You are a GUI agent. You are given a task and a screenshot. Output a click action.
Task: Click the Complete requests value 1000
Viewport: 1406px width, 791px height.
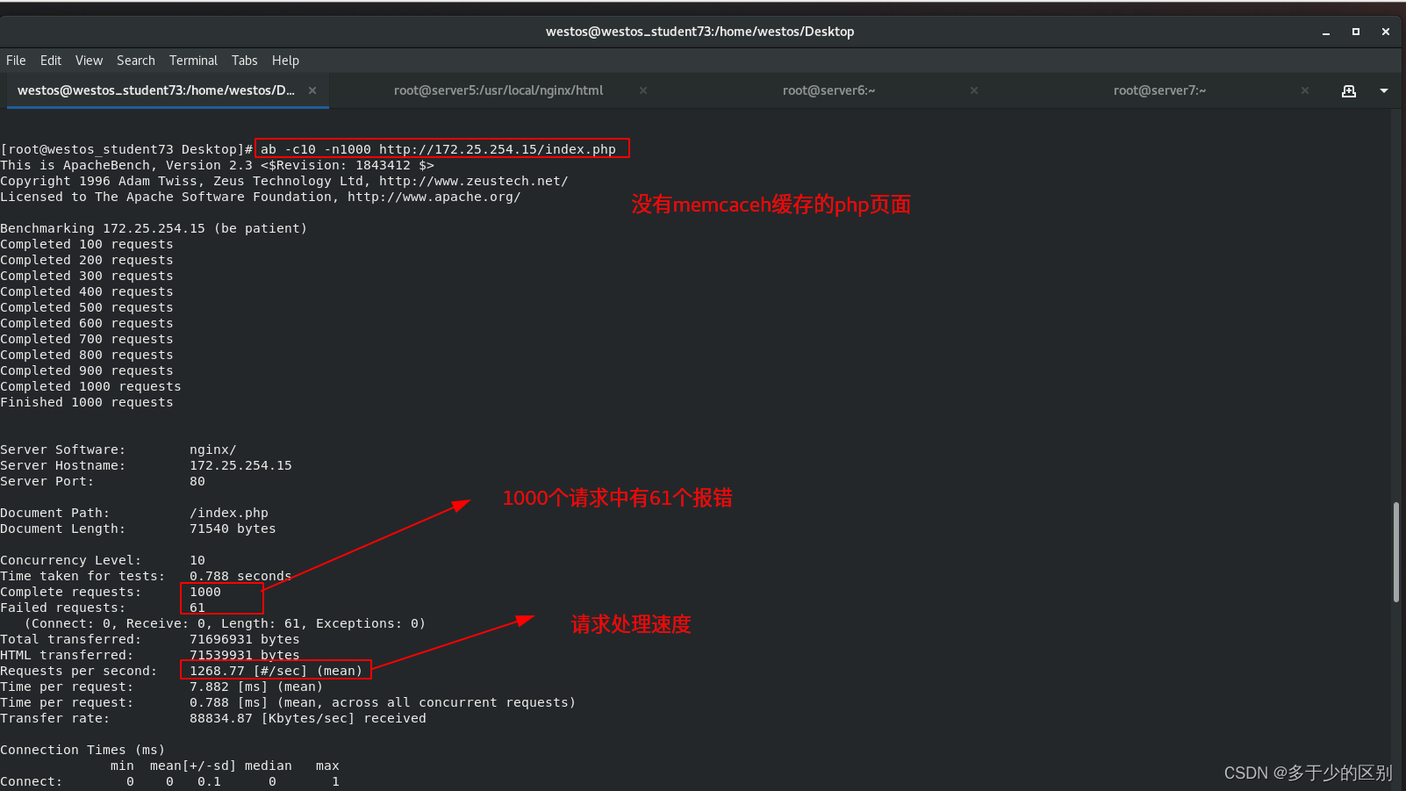pyautogui.click(x=205, y=592)
